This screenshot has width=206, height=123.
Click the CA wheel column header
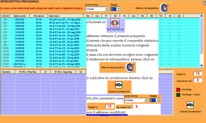click(x=97, y=16)
